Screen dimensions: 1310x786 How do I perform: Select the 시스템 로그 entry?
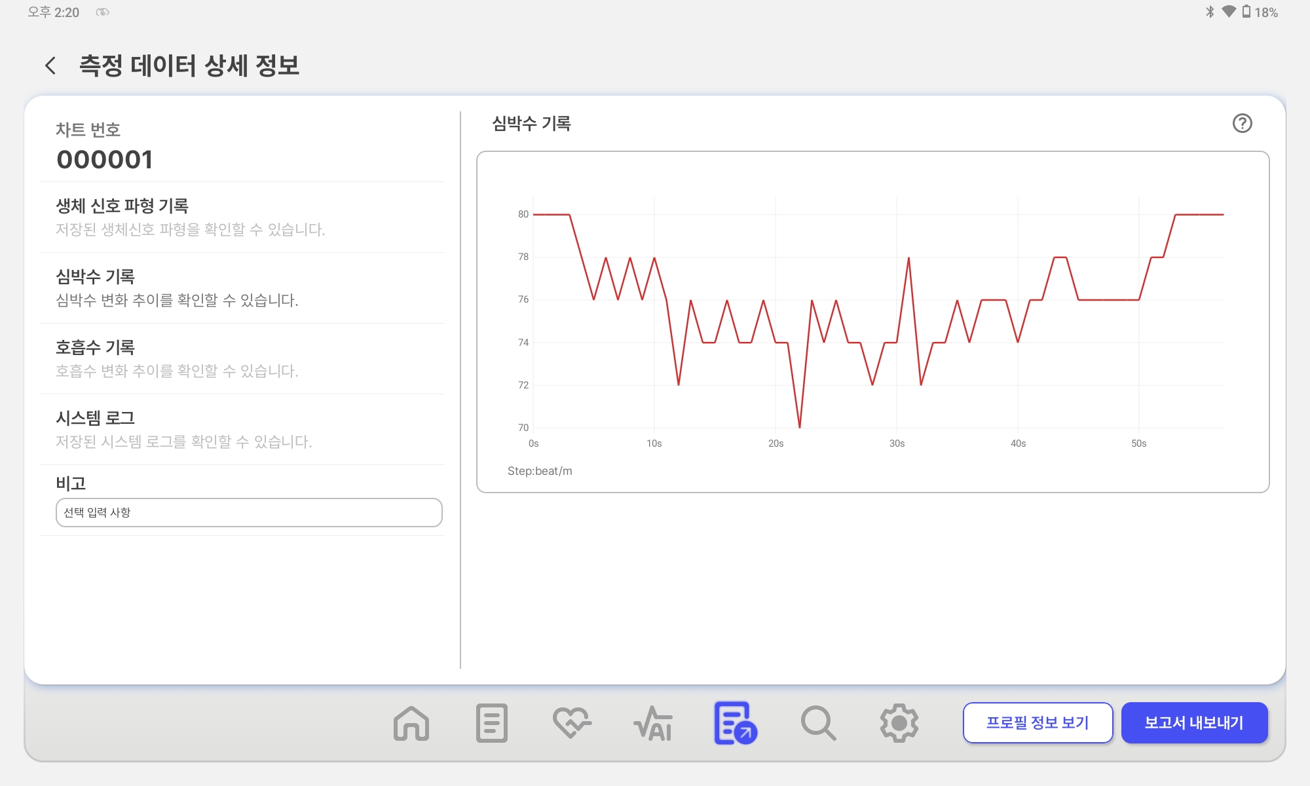click(x=242, y=430)
